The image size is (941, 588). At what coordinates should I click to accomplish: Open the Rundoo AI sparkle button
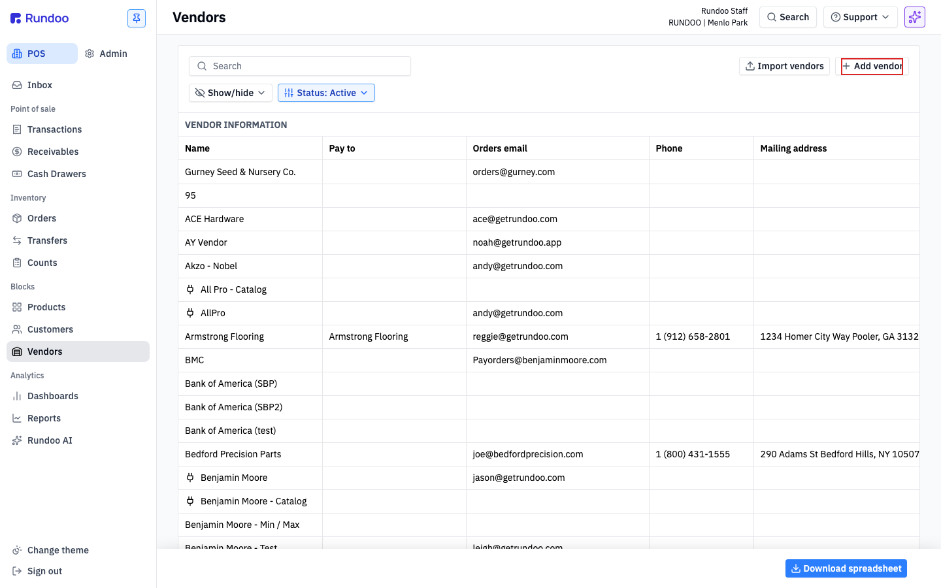tap(915, 17)
